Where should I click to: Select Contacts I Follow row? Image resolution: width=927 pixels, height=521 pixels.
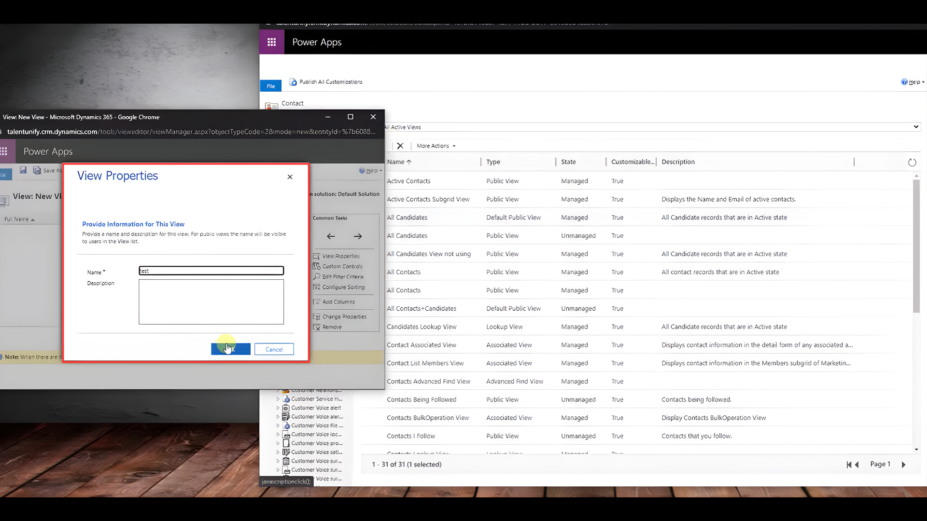(x=637, y=436)
